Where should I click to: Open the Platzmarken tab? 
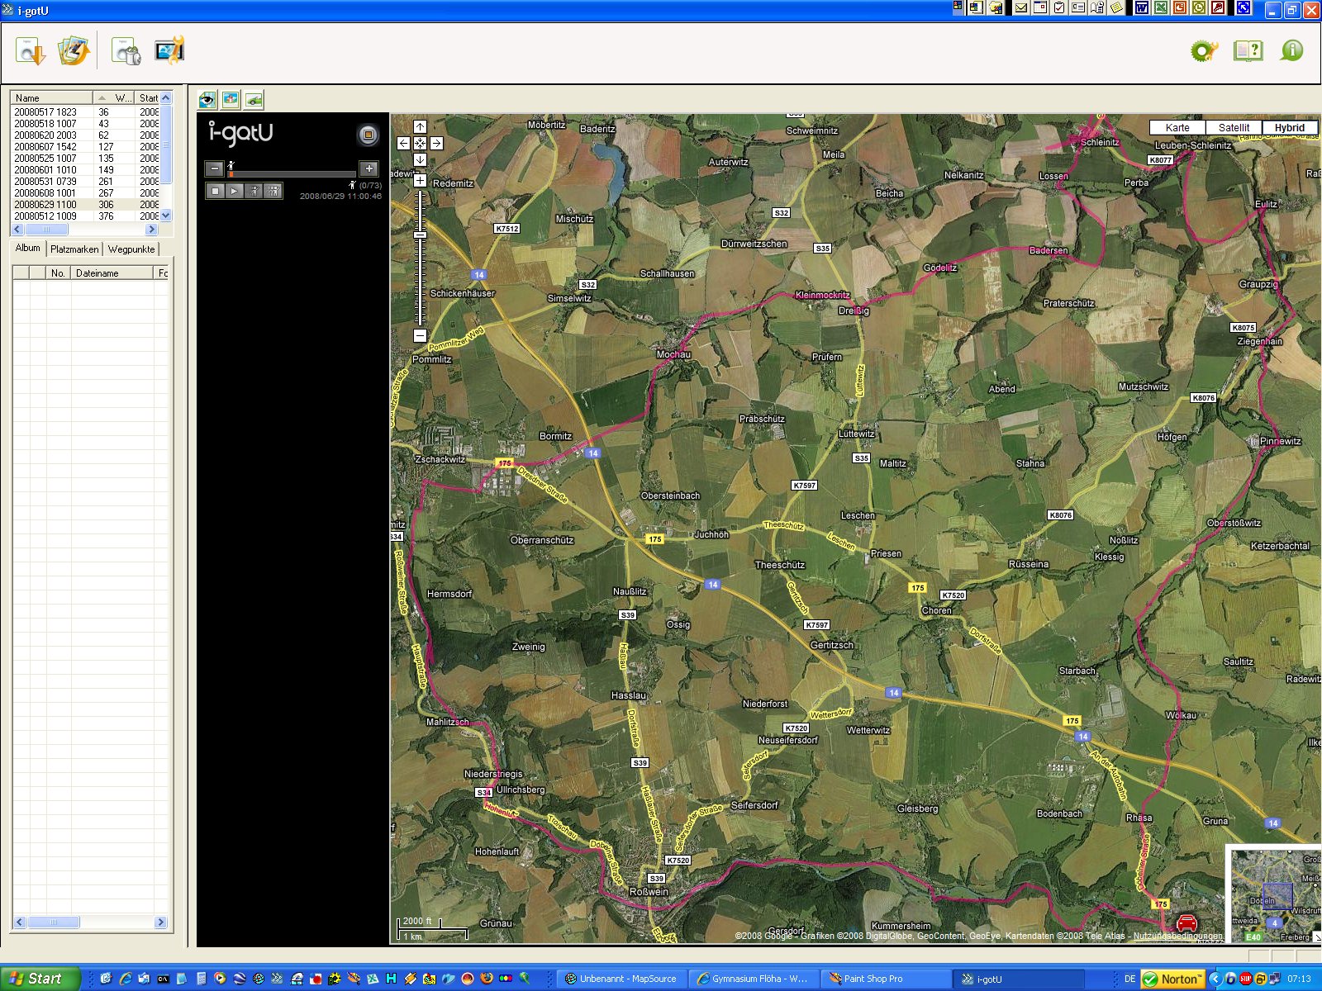[x=74, y=249]
